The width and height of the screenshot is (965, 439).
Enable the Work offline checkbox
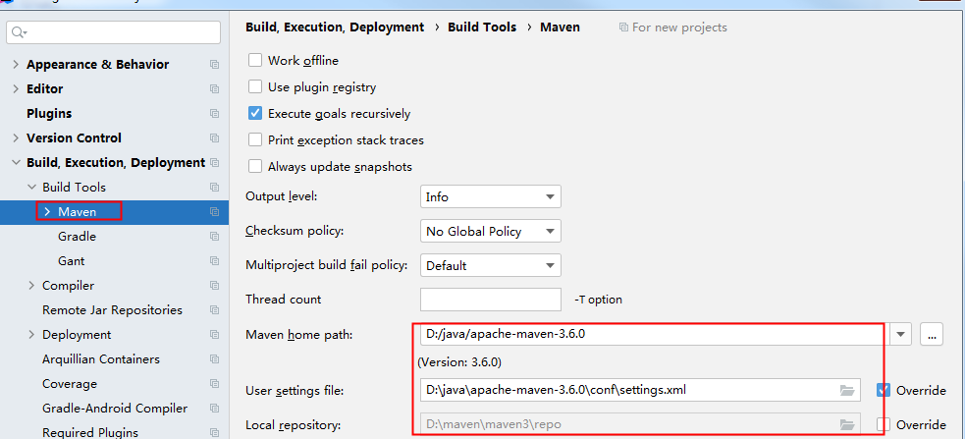(255, 60)
